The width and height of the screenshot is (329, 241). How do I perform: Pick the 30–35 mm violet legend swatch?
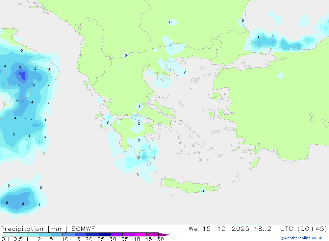click(x=117, y=234)
